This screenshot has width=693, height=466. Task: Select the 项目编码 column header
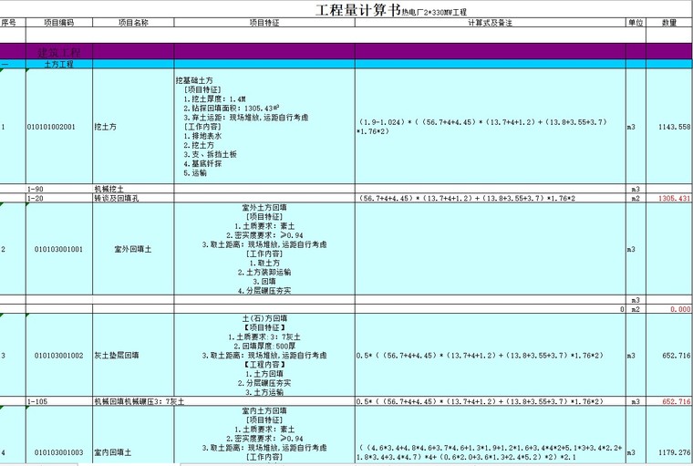pos(58,23)
